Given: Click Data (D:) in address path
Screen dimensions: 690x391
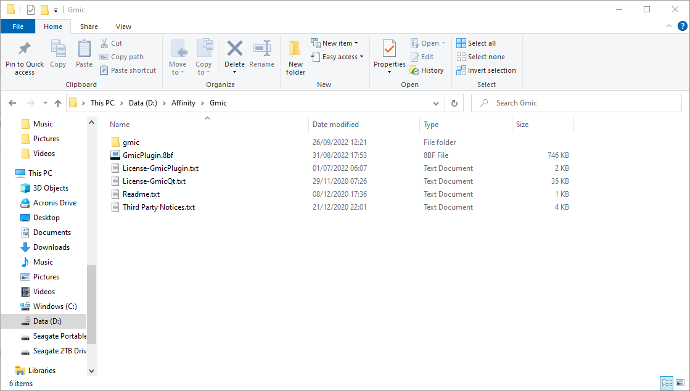Looking at the screenshot, I should [142, 103].
